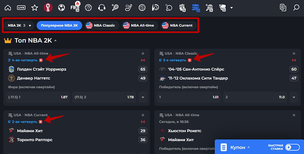The height and width of the screenshot is (154, 304).
Task: Open the World Cup trophy section
Action: point(48,8)
